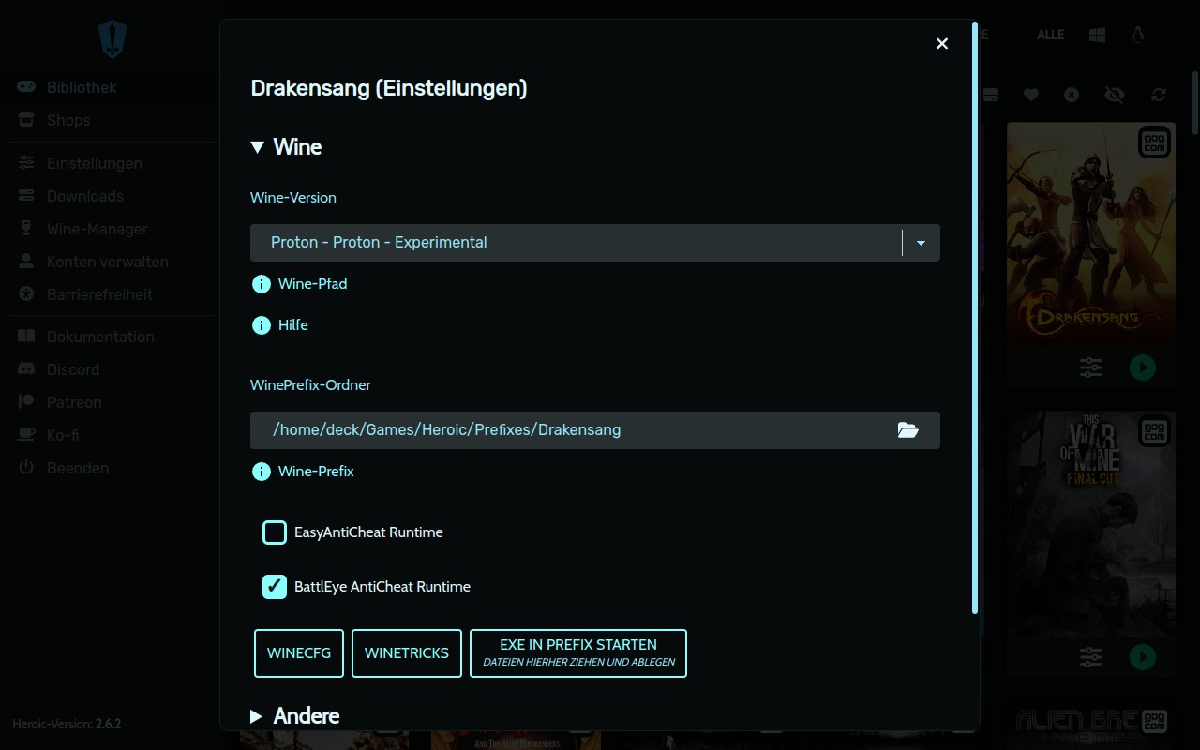1200x750 pixels.
Task: Click the Discord icon in the sidebar
Action: [27, 369]
